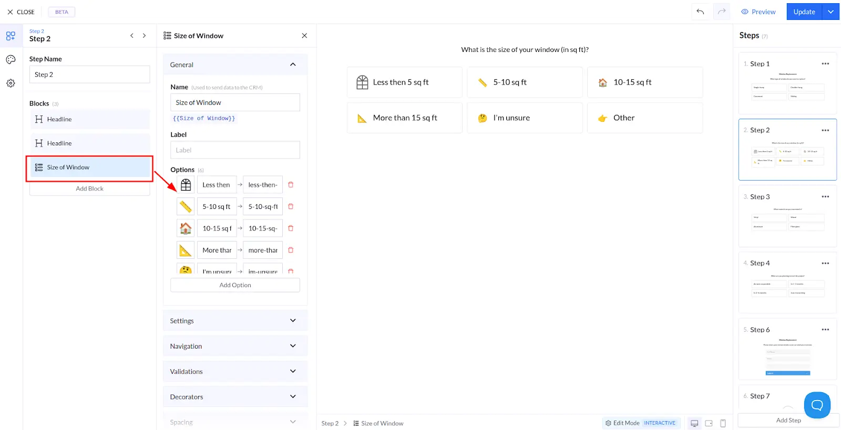Open the Update button dropdown arrow

[830, 12]
